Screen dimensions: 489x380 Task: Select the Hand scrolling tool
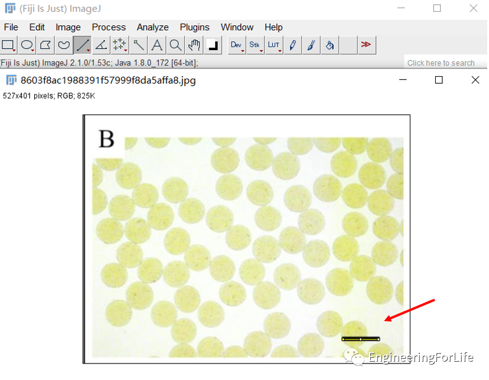tap(194, 45)
